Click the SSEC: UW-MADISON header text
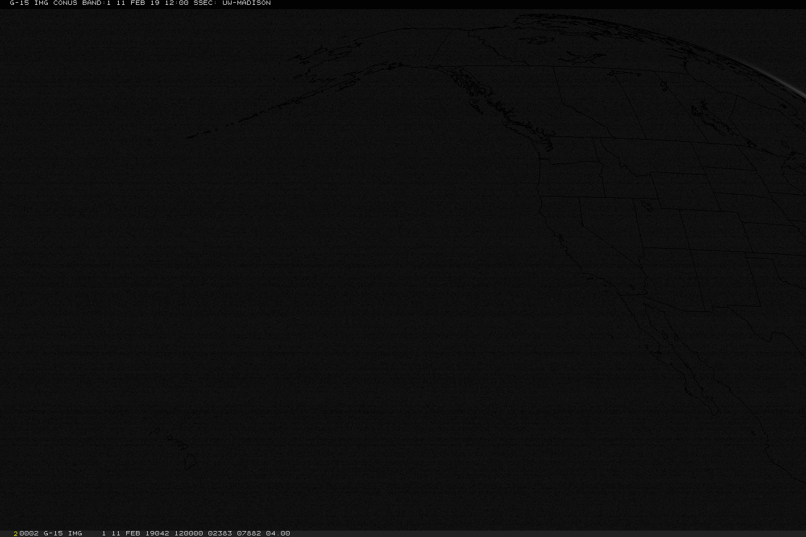806x537 pixels. pyautogui.click(x=232, y=3)
